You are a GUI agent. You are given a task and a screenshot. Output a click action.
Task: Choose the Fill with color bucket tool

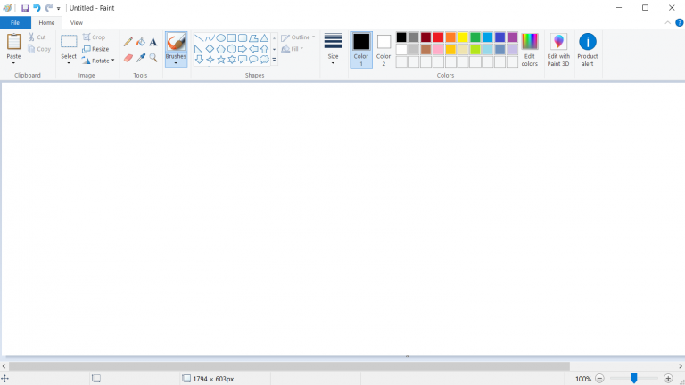coord(141,42)
